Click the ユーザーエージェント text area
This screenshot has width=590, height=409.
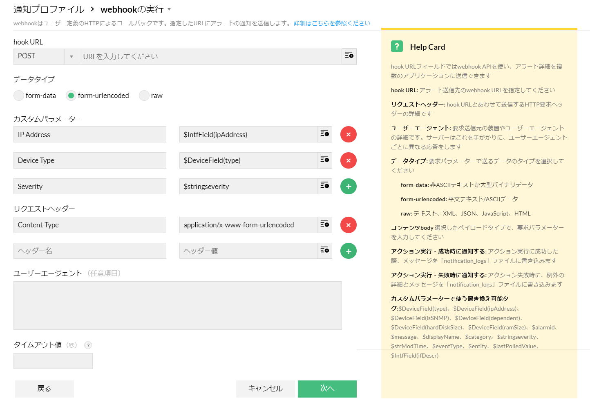pos(178,305)
